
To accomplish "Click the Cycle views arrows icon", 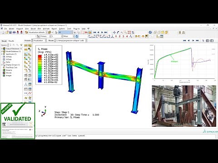I will click(x=133, y=32).
